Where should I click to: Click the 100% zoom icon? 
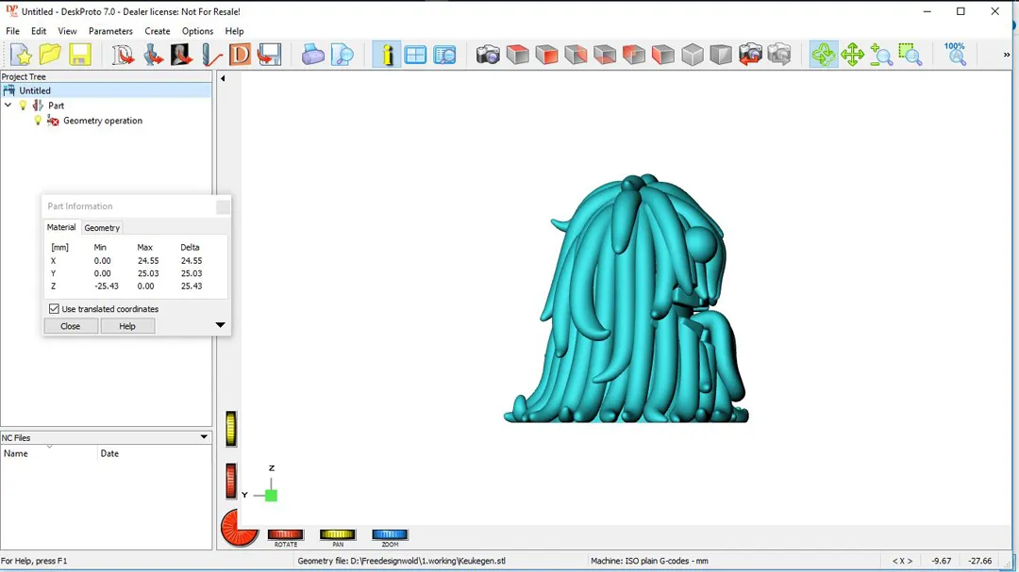coord(955,56)
